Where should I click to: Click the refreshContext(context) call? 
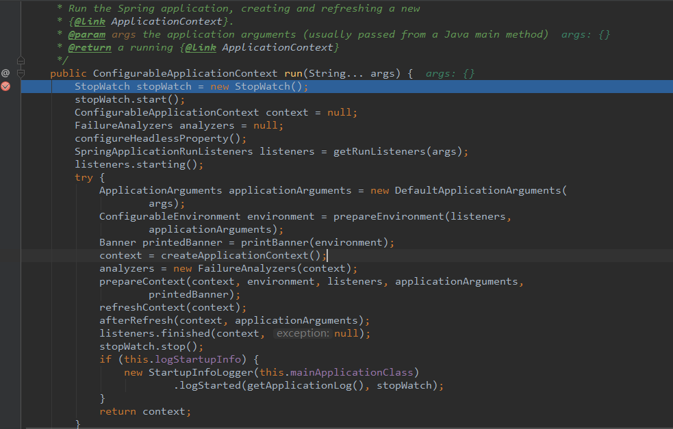[x=170, y=307]
